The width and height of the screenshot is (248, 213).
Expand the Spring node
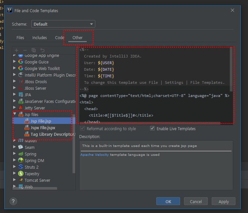pos(15,154)
